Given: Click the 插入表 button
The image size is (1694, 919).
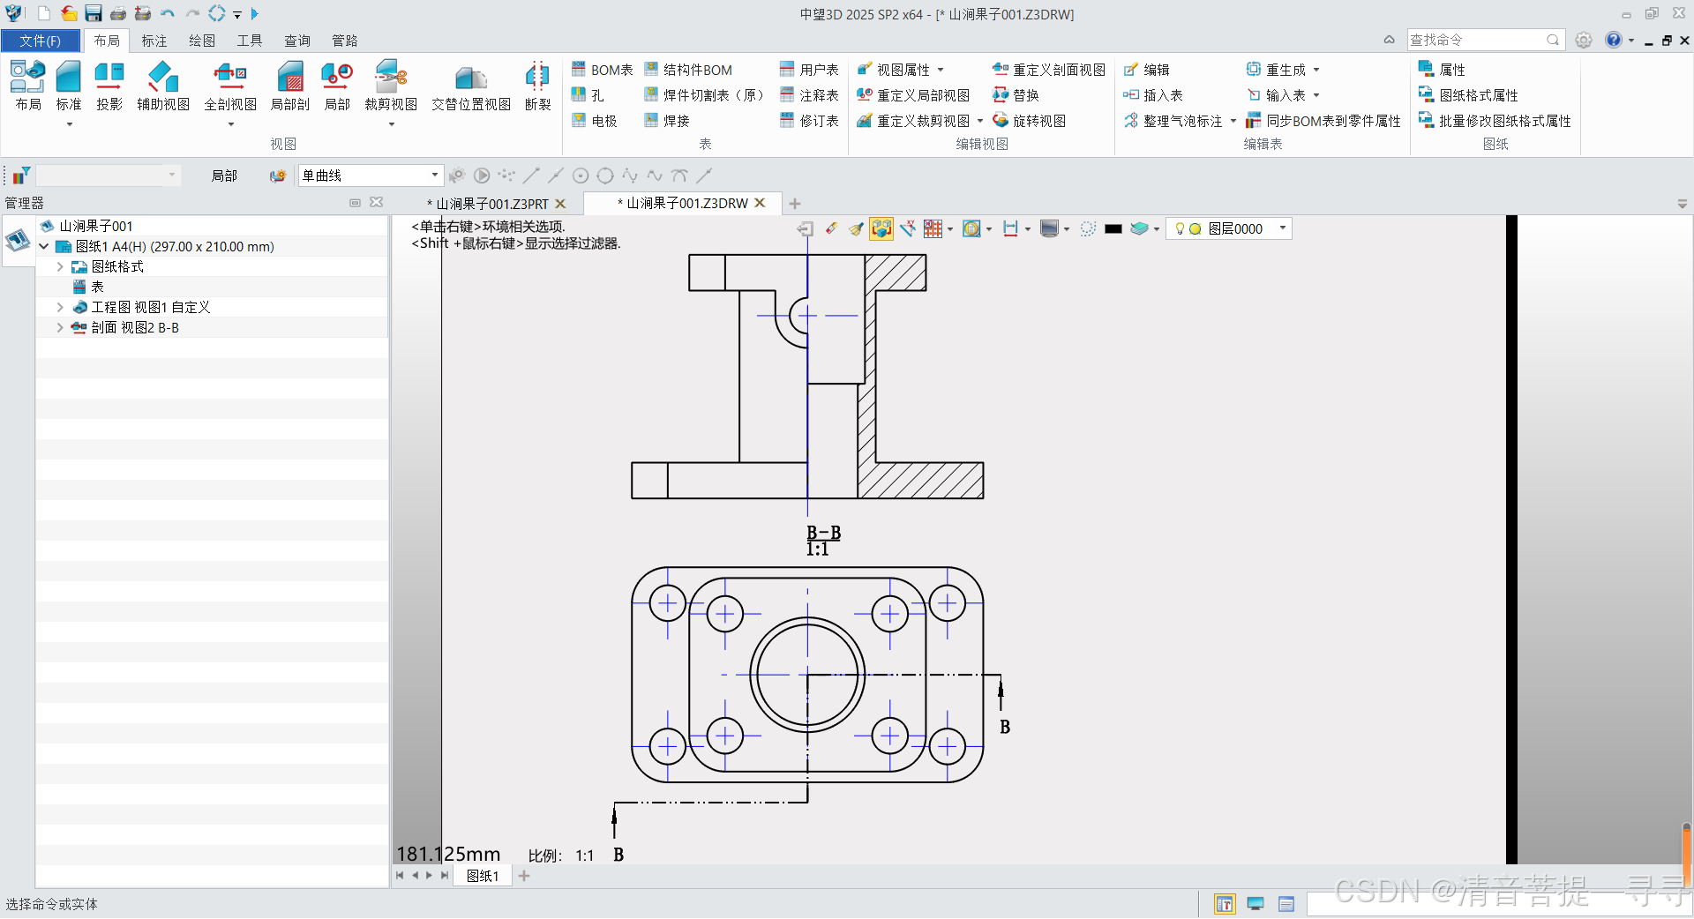Looking at the screenshot, I should pyautogui.click(x=1153, y=95).
